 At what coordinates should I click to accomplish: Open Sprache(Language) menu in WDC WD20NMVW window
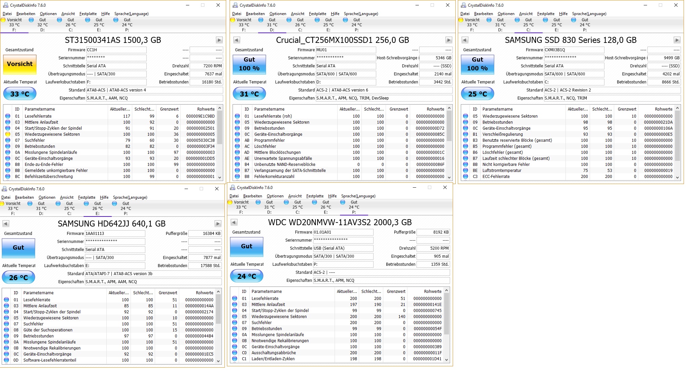tap(358, 196)
